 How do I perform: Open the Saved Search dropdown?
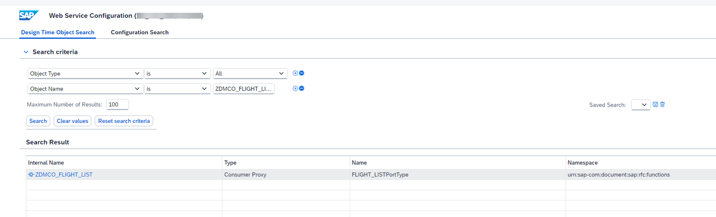click(640, 105)
